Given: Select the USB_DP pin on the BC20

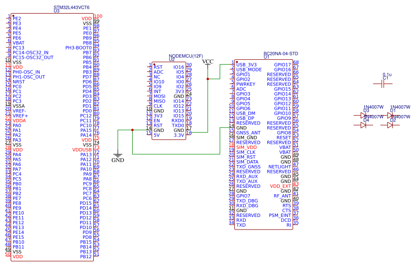Looking at the screenshot, I should (245, 118).
